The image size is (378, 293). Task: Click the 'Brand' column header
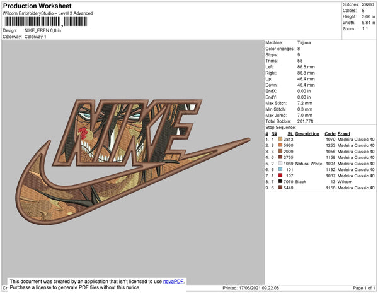(x=343, y=134)
